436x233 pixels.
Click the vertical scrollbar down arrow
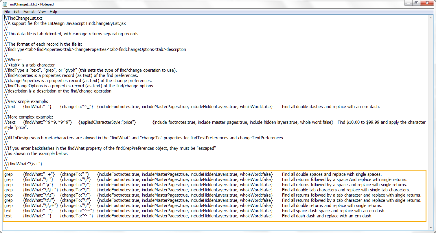pyautogui.click(x=431, y=228)
